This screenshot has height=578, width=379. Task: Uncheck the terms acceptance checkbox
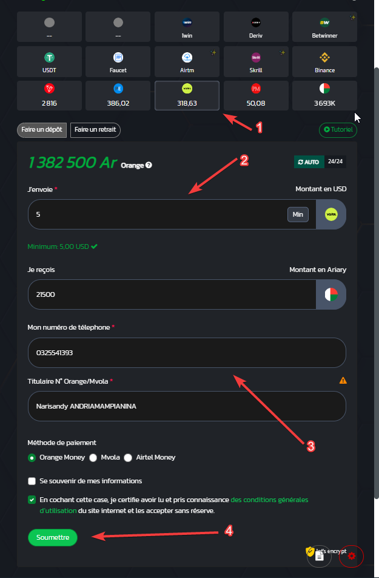tap(32, 500)
